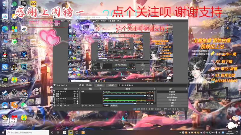Open the 工具(T) menu in OBS
241x135 pixels.
click(97, 21)
